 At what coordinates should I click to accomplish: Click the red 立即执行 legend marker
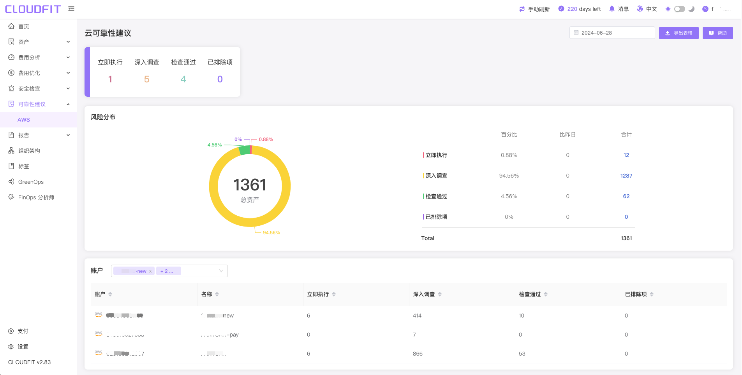click(x=423, y=155)
